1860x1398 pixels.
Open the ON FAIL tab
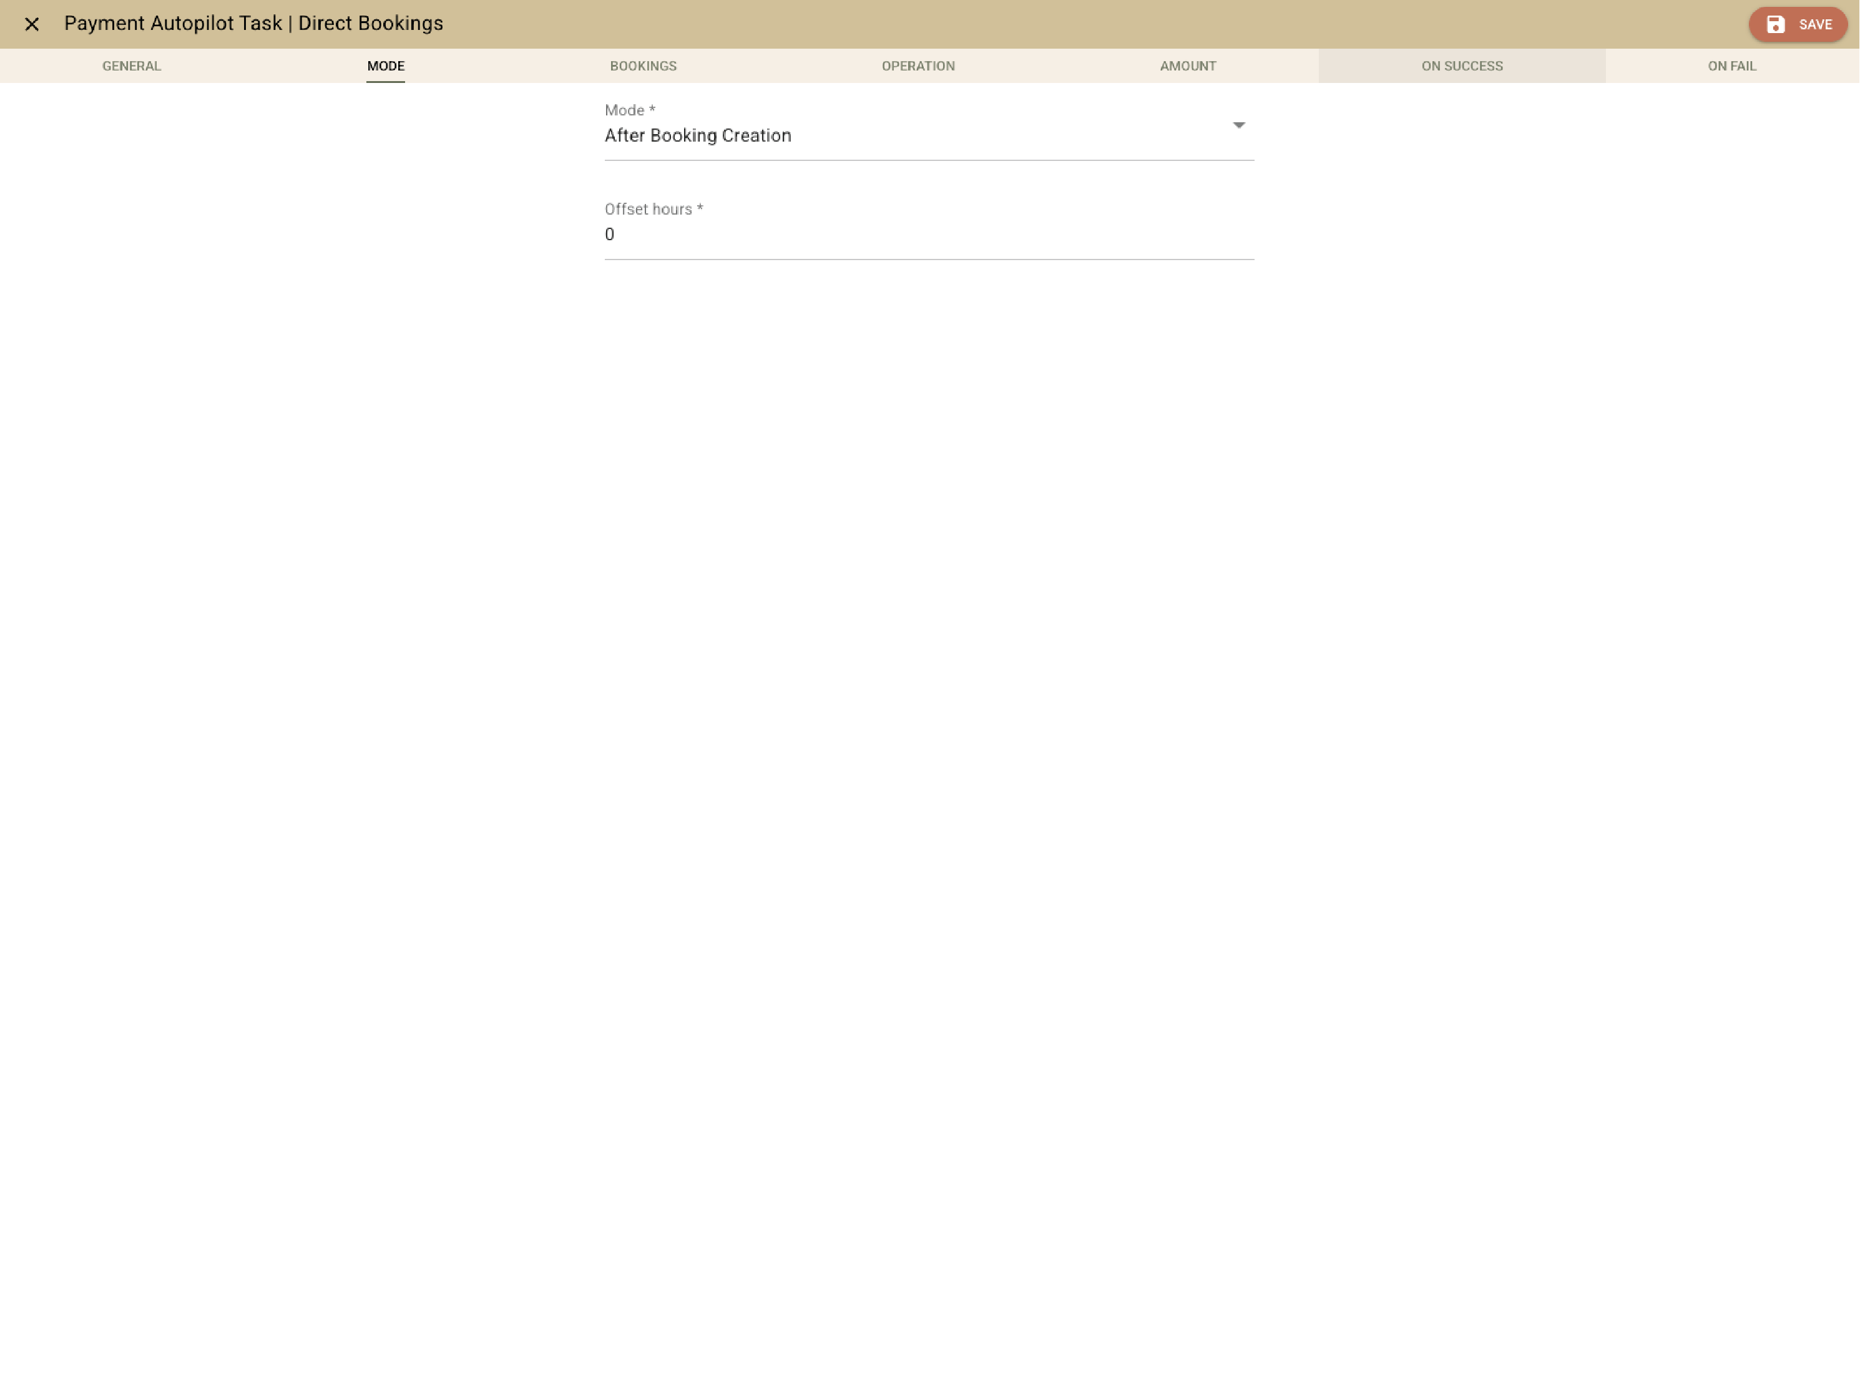1732,66
